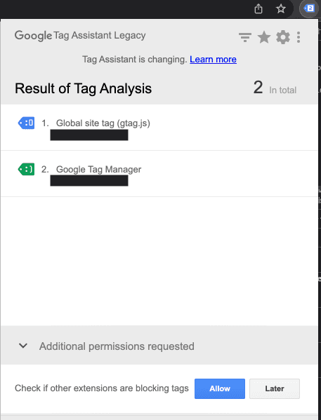Click the green Google Tag Manager tag icon

26,169
